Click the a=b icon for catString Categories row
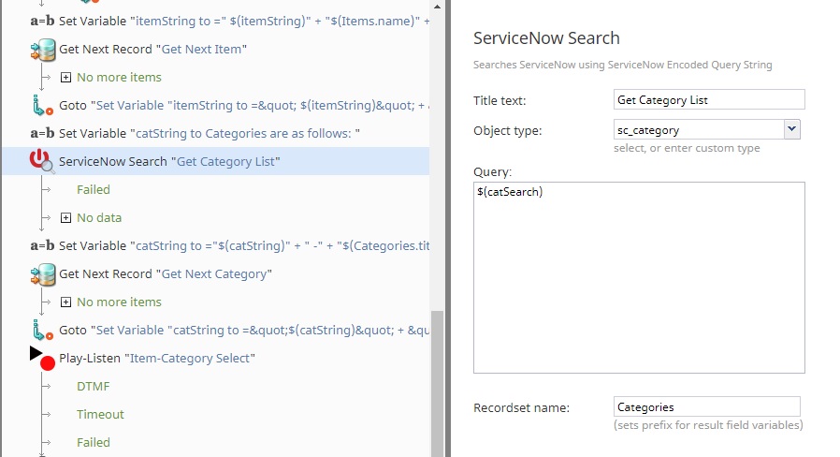The width and height of the screenshot is (840, 457). (42, 133)
